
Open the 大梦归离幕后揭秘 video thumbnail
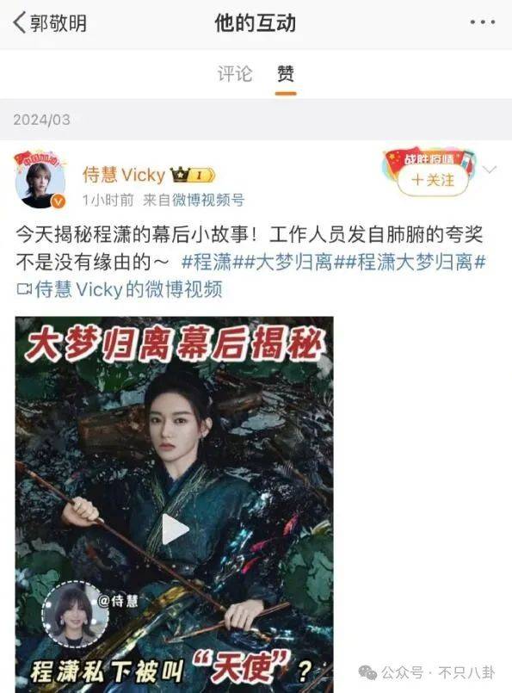tap(175, 504)
